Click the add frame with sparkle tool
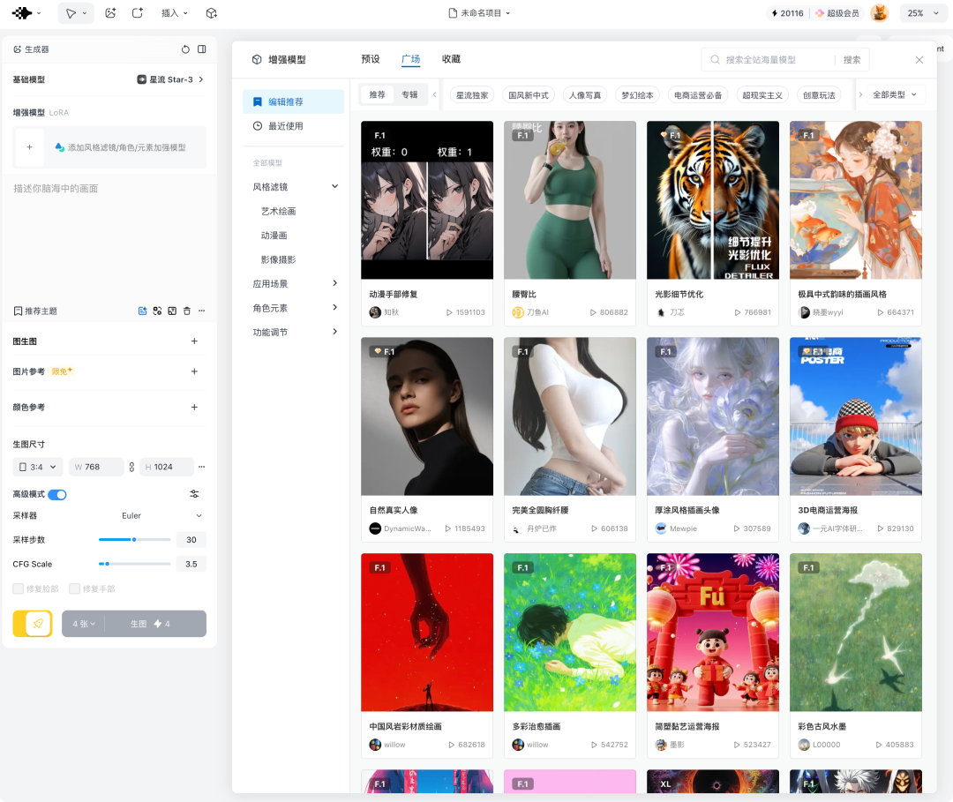 tap(138, 12)
